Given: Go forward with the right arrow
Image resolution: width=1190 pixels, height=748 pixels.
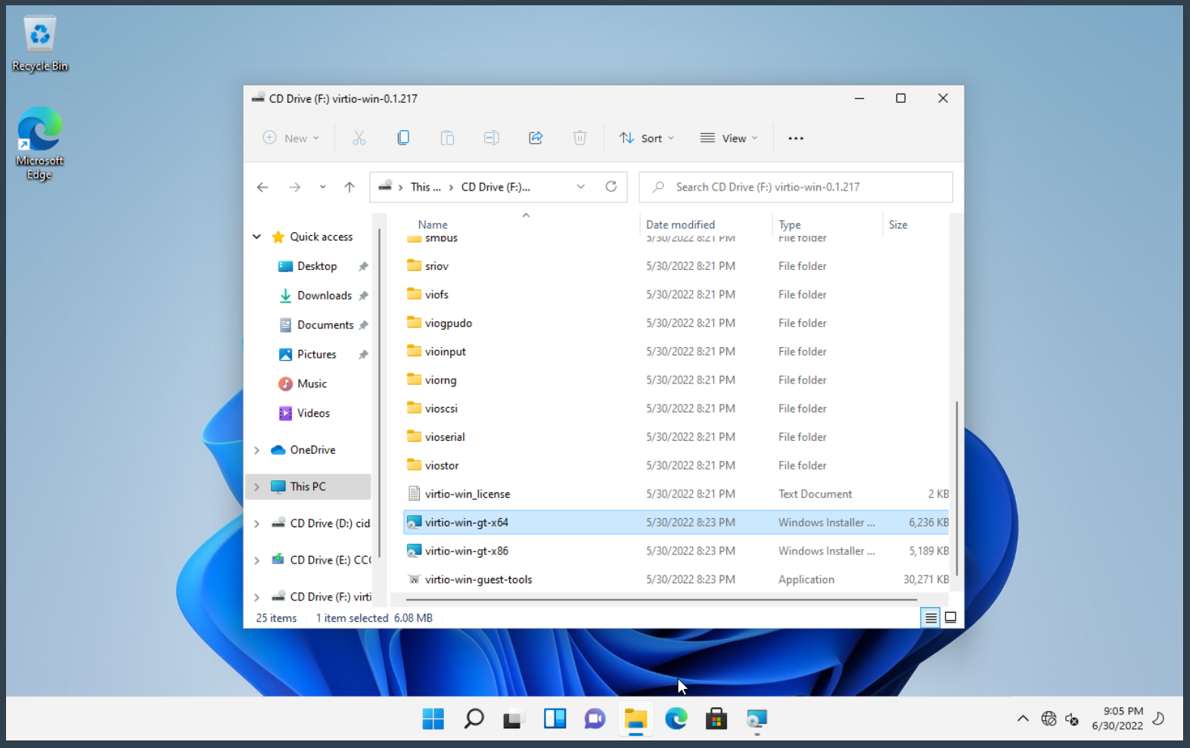Looking at the screenshot, I should click(295, 187).
